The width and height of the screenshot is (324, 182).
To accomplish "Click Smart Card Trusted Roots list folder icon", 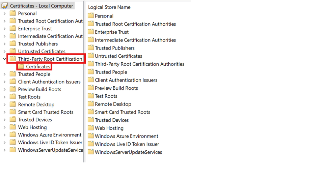I will point(90,112).
